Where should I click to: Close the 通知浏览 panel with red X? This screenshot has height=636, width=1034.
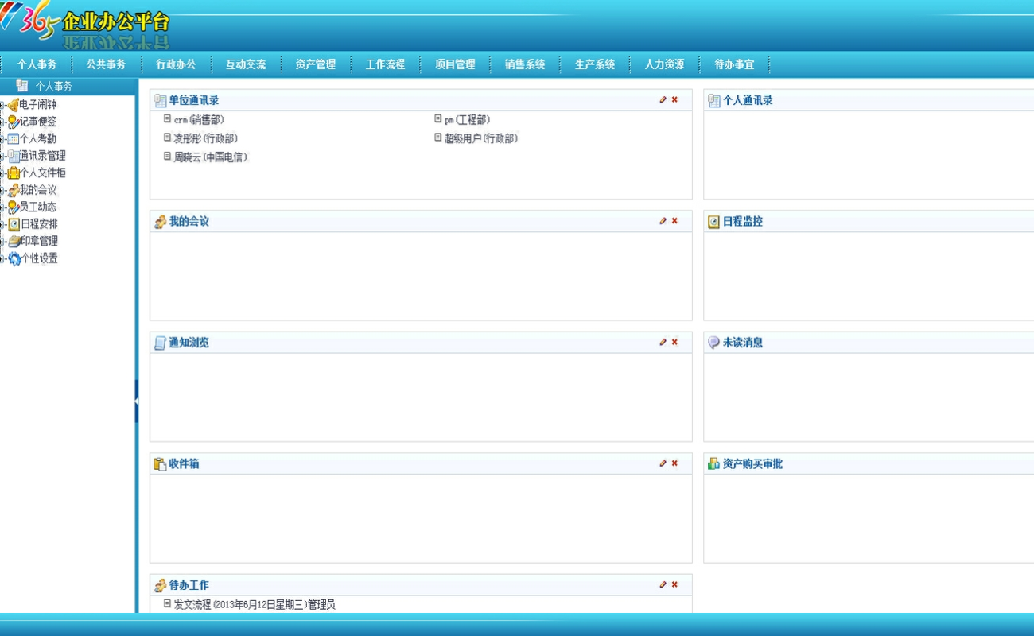[674, 342]
